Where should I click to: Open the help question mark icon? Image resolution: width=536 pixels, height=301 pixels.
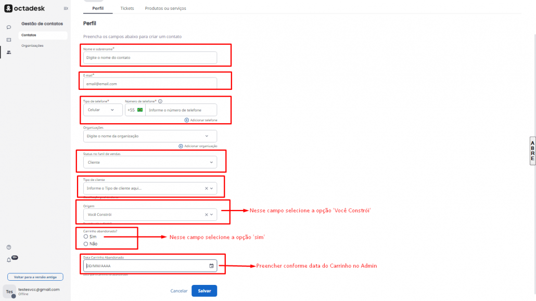(9, 247)
